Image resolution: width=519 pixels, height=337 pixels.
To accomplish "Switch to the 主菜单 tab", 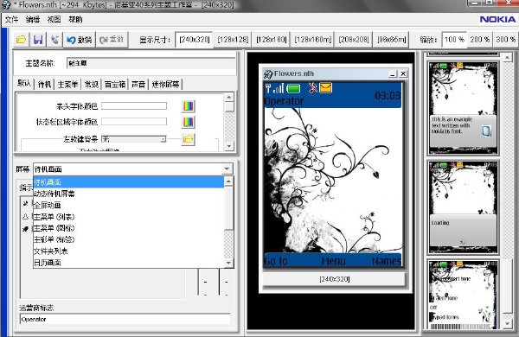I will pyautogui.click(x=67, y=85).
